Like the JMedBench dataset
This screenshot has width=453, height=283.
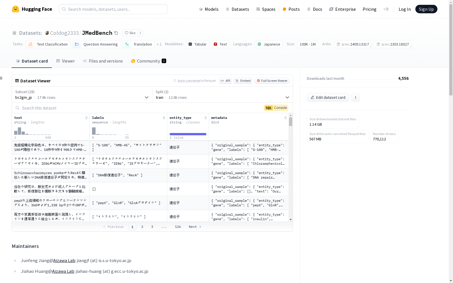click(x=130, y=33)
